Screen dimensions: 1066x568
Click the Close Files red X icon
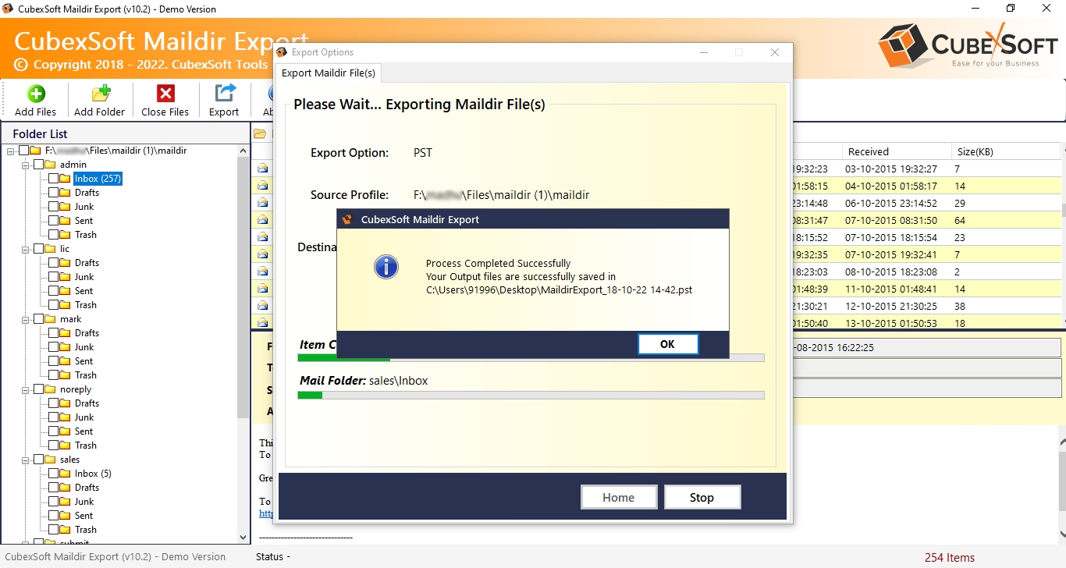pyautogui.click(x=165, y=94)
